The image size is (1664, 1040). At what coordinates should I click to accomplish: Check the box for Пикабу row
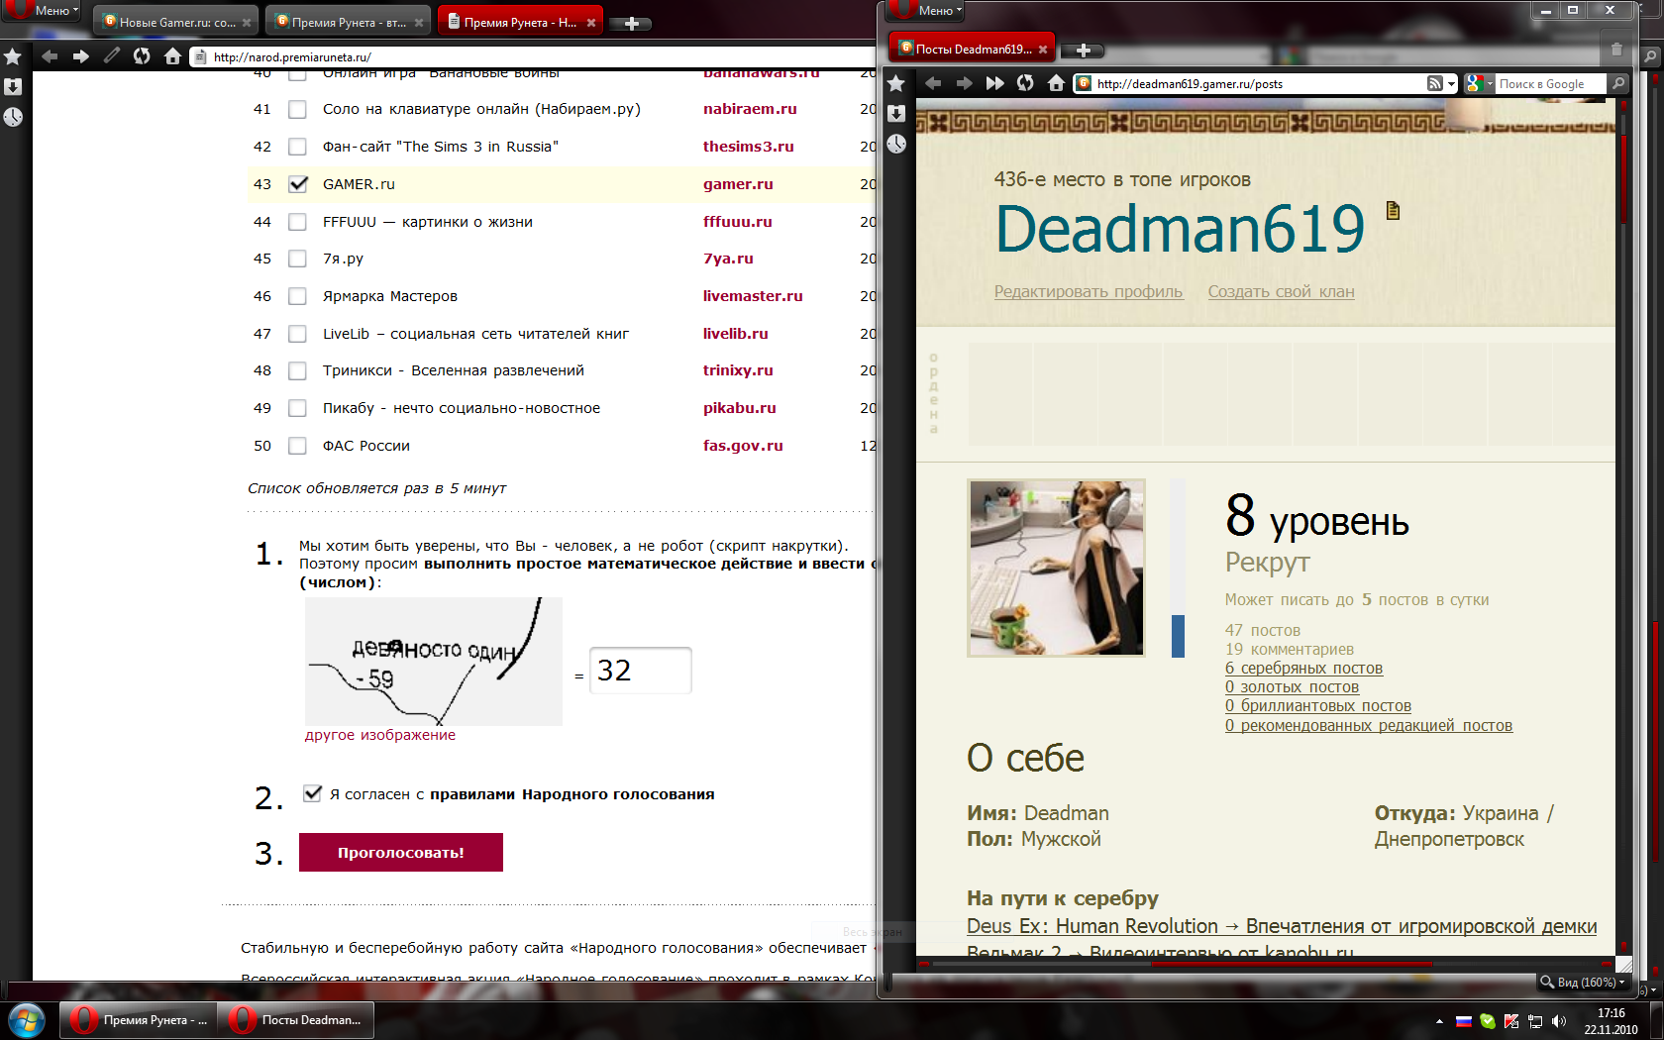coord(297,408)
